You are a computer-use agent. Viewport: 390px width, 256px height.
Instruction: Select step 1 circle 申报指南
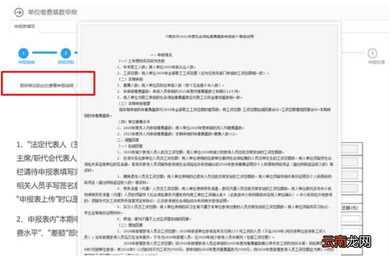[x=23, y=53]
